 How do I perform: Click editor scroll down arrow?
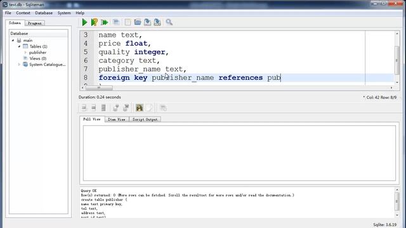click(x=397, y=82)
